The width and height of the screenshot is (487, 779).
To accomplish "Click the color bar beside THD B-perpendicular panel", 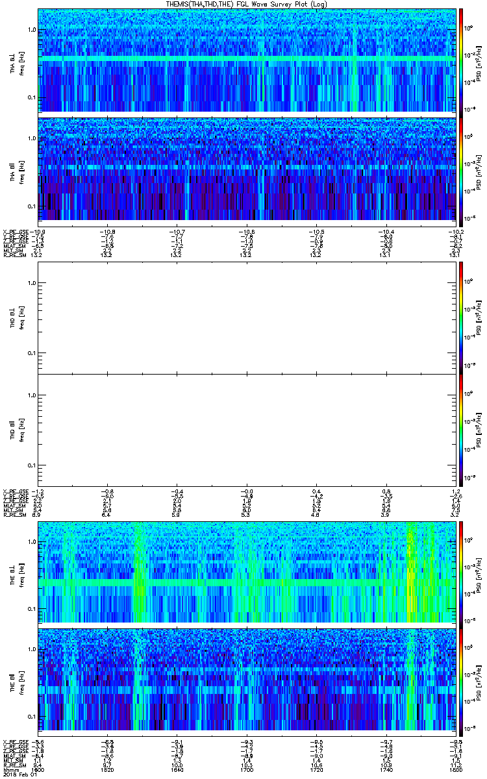I will pyautogui.click(x=461, y=317).
